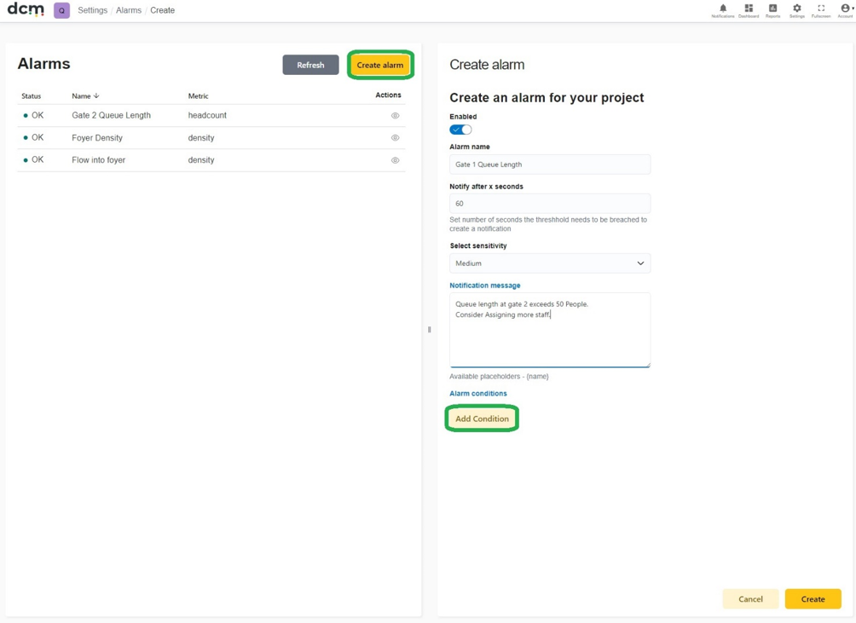
Task: Open the Notifications bell icon
Action: (x=723, y=9)
